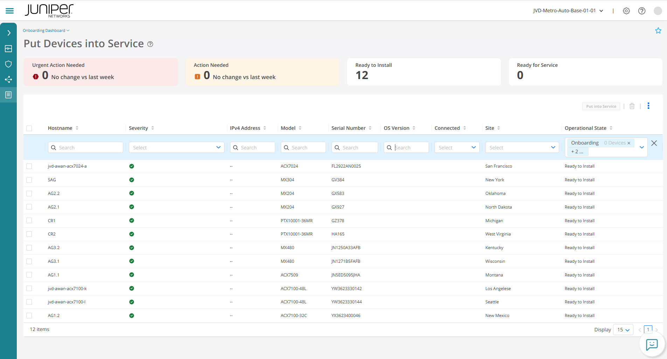Click the Put into Service button
Viewport: 667px width, 359px height.
click(x=601, y=106)
